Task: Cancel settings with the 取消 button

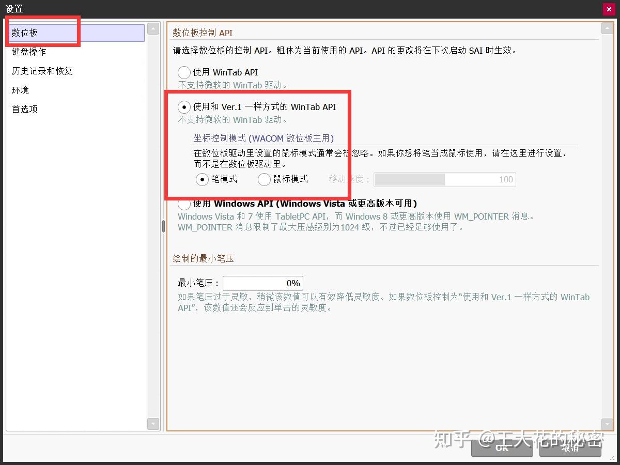Action: pyautogui.click(x=570, y=448)
